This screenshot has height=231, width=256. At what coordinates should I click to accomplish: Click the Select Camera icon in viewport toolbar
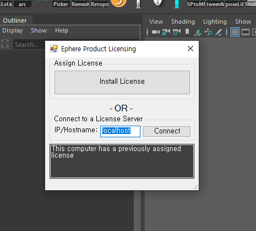click(156, 32)
